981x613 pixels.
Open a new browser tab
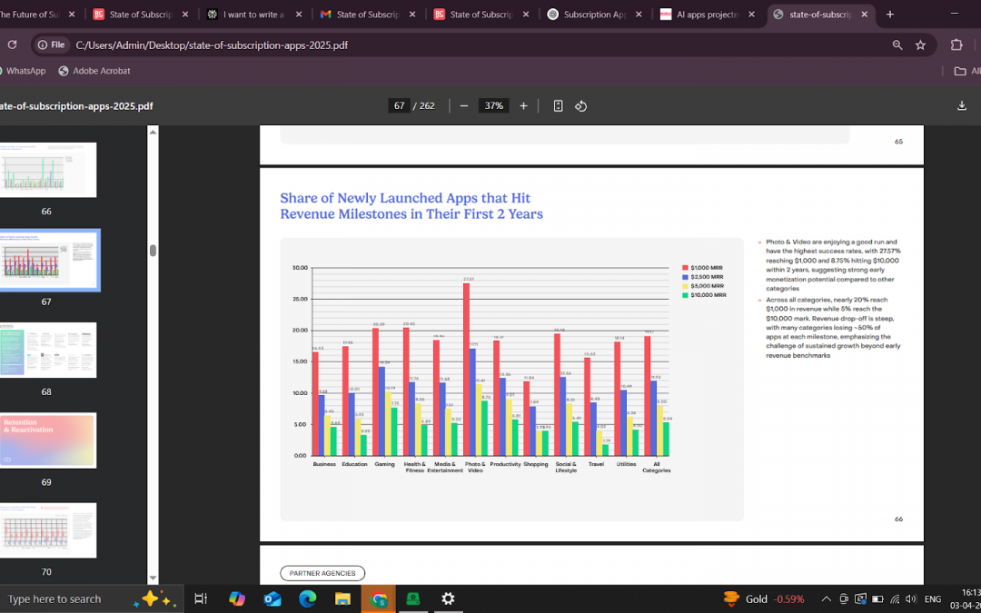(x=889, y=15)
